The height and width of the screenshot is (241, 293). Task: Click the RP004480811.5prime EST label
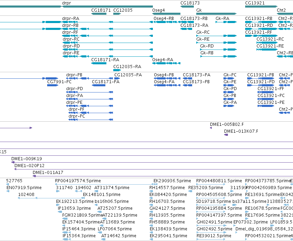[x=219, y=181]
